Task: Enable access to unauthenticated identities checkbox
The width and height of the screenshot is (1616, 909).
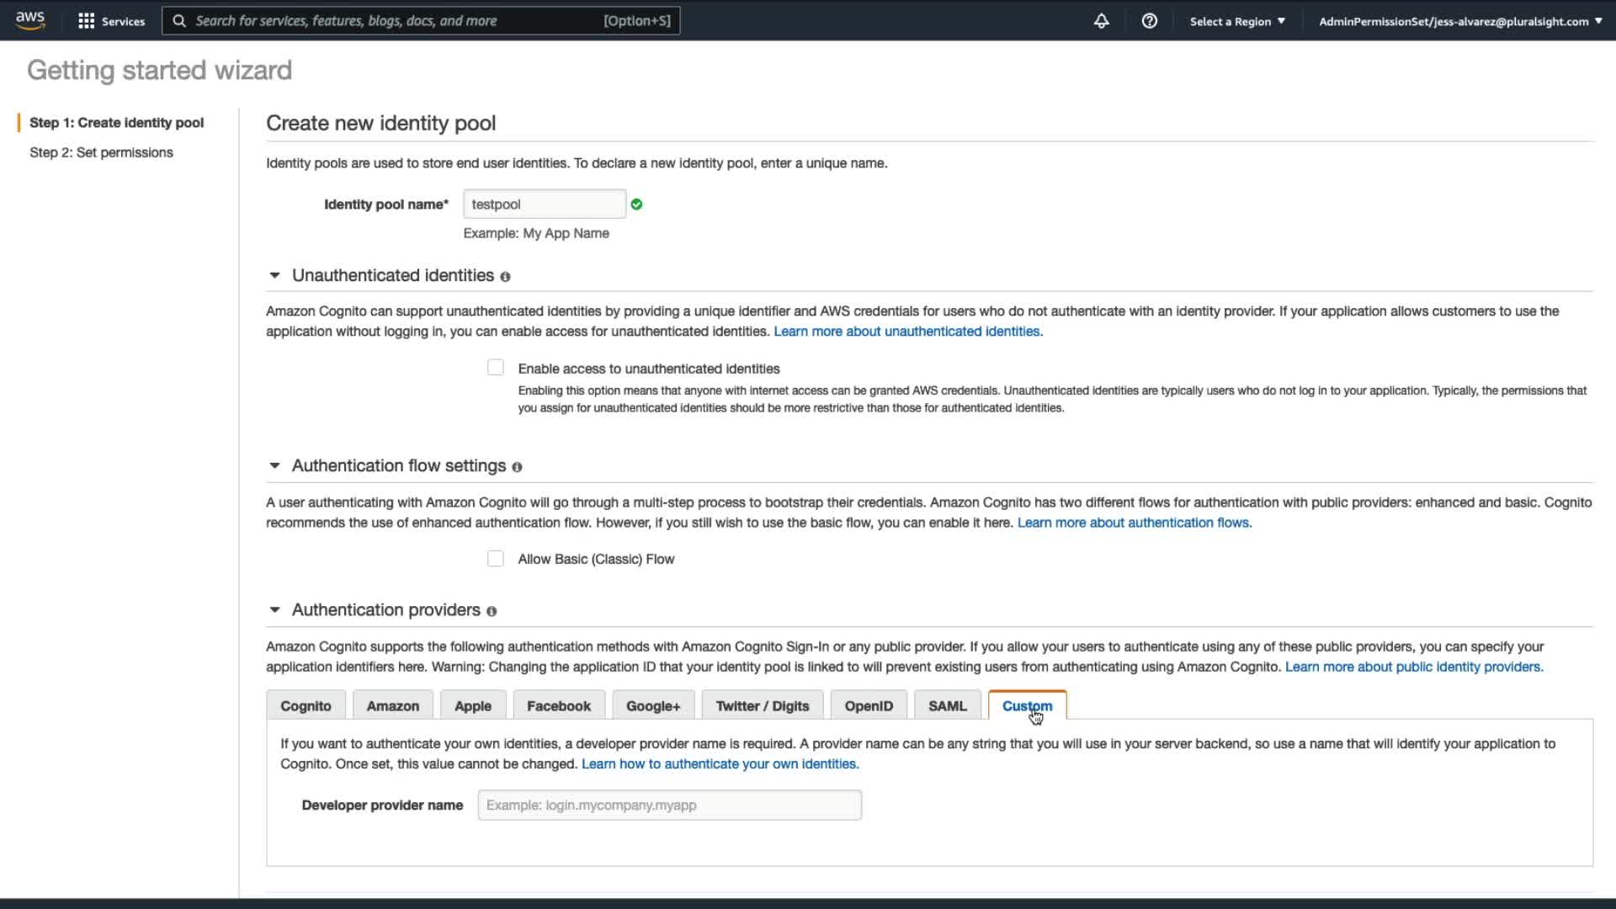Action: click(x=496, y=368)
